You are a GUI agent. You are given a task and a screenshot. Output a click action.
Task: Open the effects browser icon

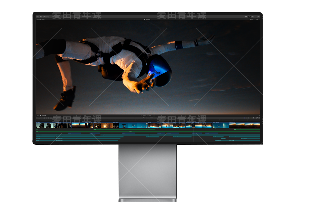pos(257,118)
